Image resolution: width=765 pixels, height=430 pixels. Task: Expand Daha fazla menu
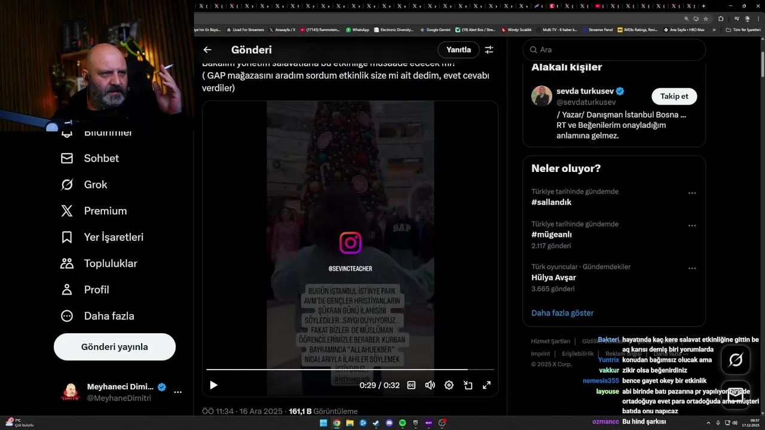coord(97,316)
